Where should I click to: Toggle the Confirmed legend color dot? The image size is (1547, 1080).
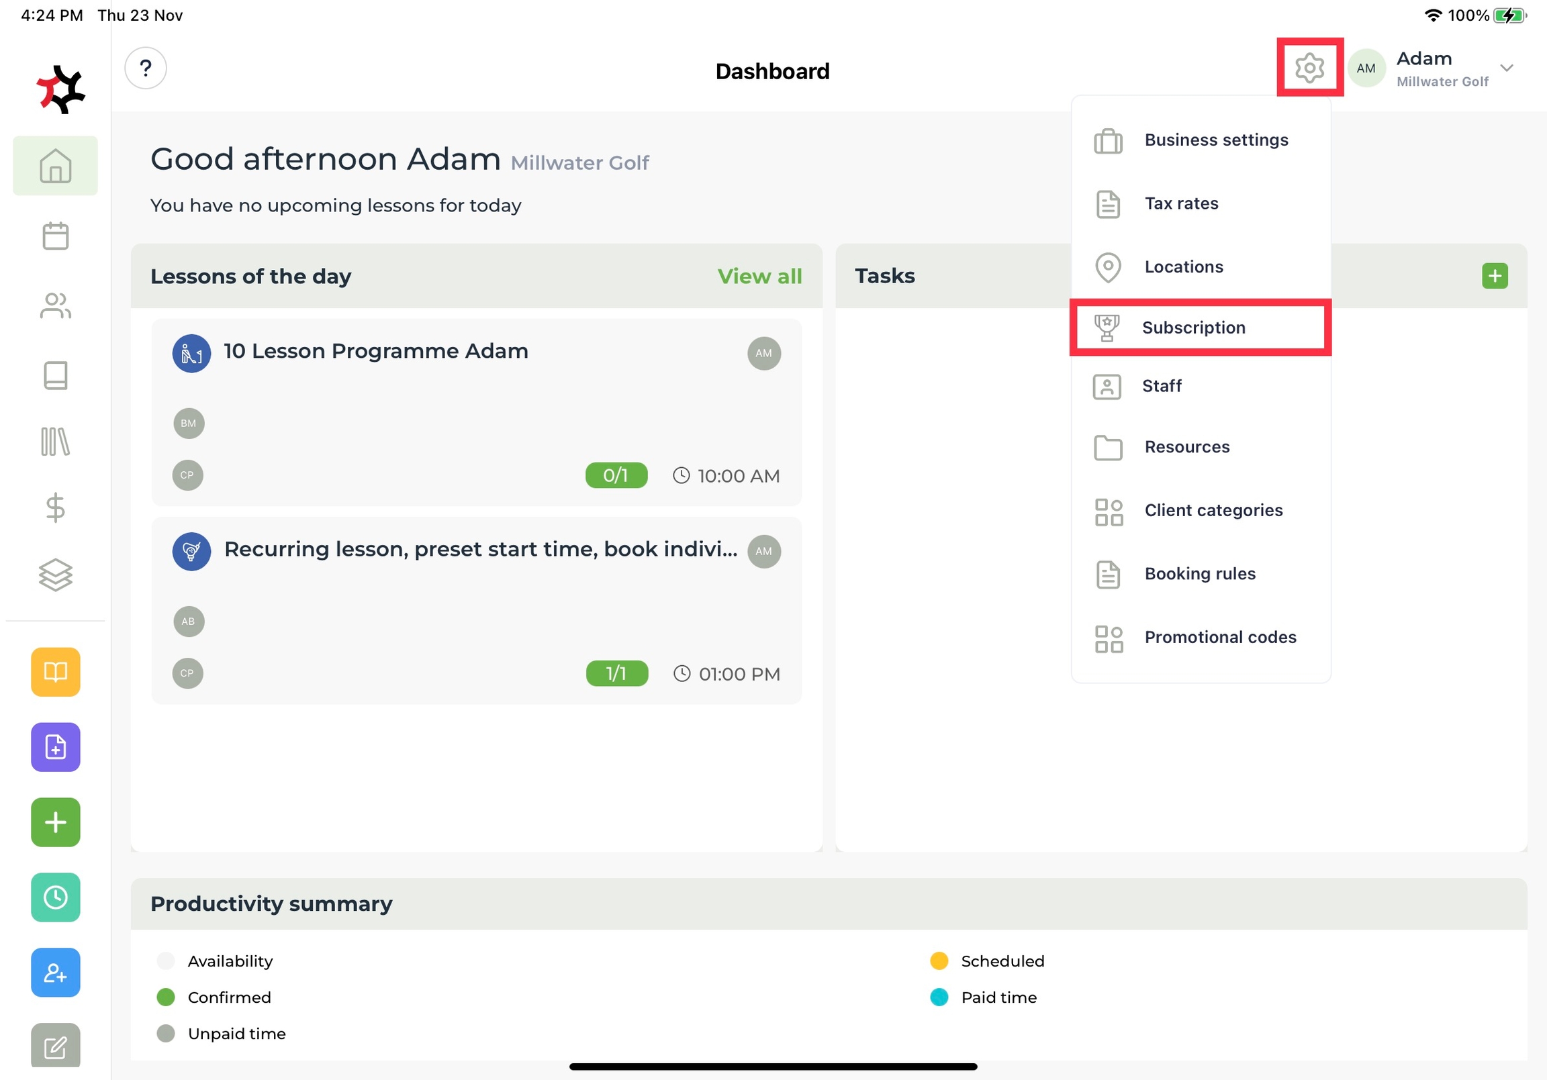[x=166, y=997]
